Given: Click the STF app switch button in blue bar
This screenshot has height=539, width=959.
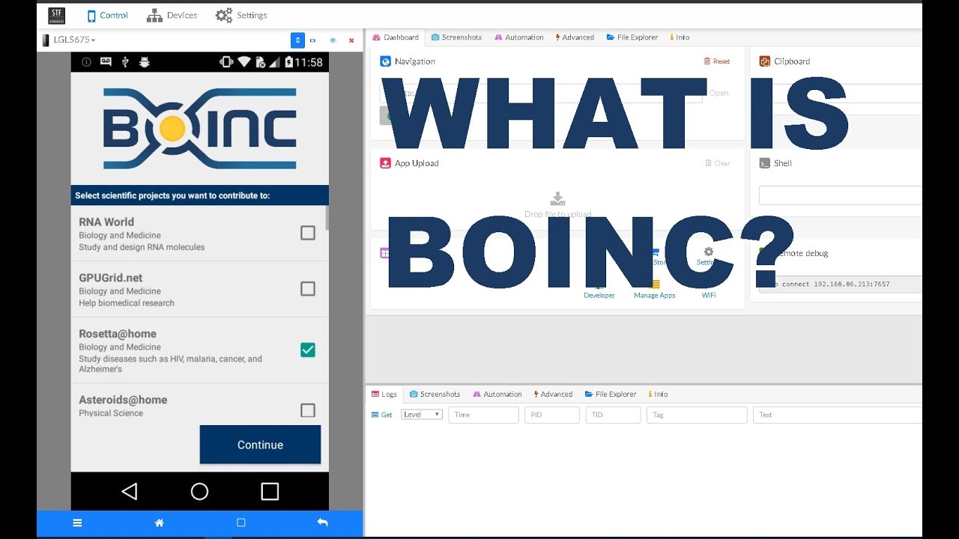Looking at the screenshot, I should pos(241,523).
